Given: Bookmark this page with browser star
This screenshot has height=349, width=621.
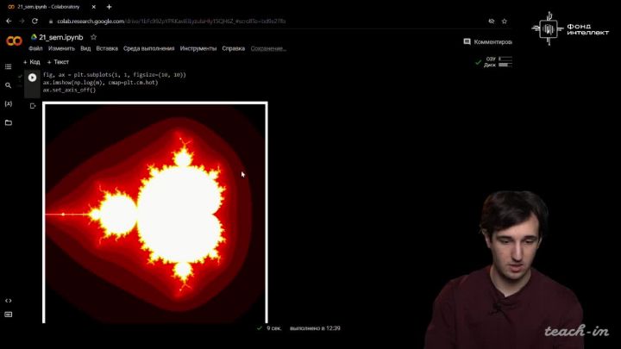Looking at the screenshot, I should point(504,21).
